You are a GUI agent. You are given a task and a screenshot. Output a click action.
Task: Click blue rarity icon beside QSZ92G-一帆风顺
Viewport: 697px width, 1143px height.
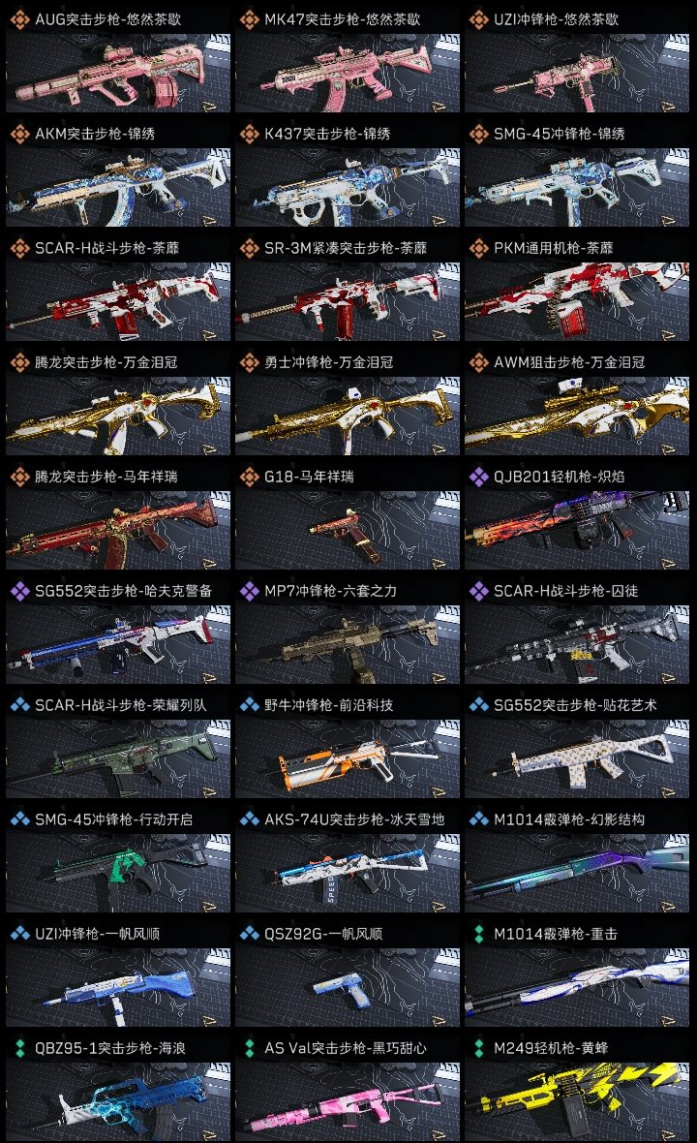tap(249, 934)
